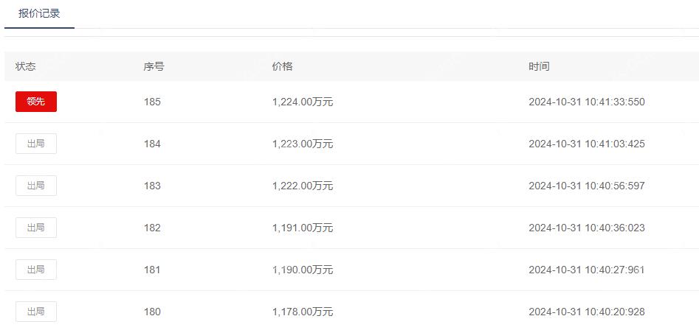Click 出局 badge for bid 182
The height and width of the screenshot is (330, 699).
tap(36, 228)
